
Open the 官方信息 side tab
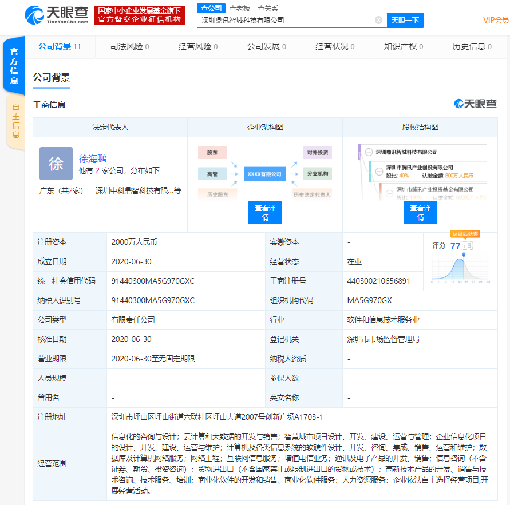[x=14, y=66]
